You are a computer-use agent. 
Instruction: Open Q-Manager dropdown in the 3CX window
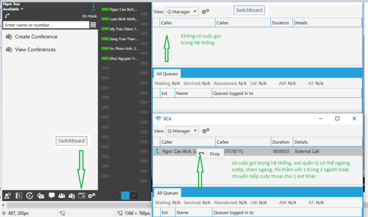pos(182,131)
